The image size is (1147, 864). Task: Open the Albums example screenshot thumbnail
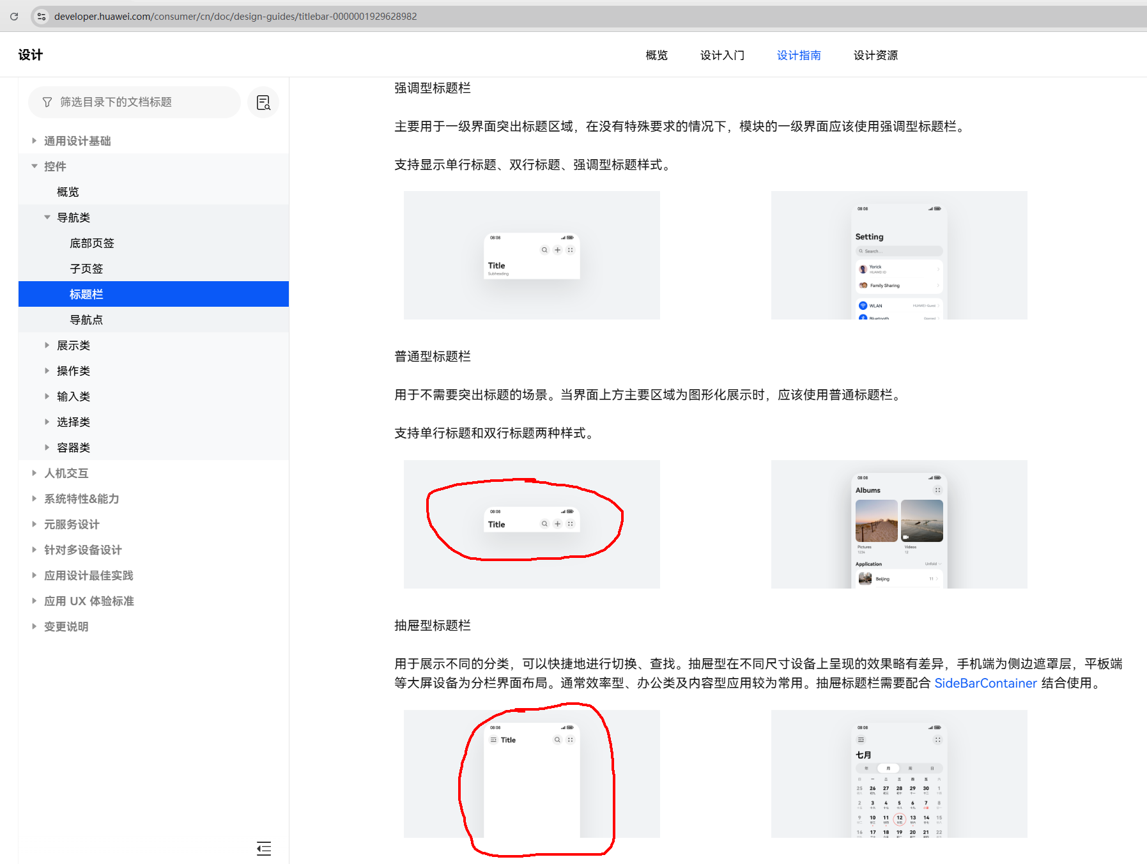tap(899, 524)
